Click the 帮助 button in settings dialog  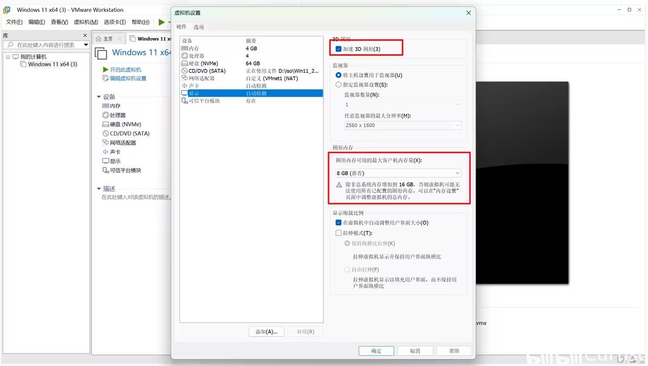click(x=454, y=351)
